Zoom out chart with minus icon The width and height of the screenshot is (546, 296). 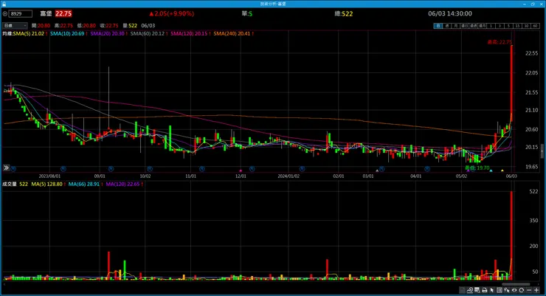529,290
